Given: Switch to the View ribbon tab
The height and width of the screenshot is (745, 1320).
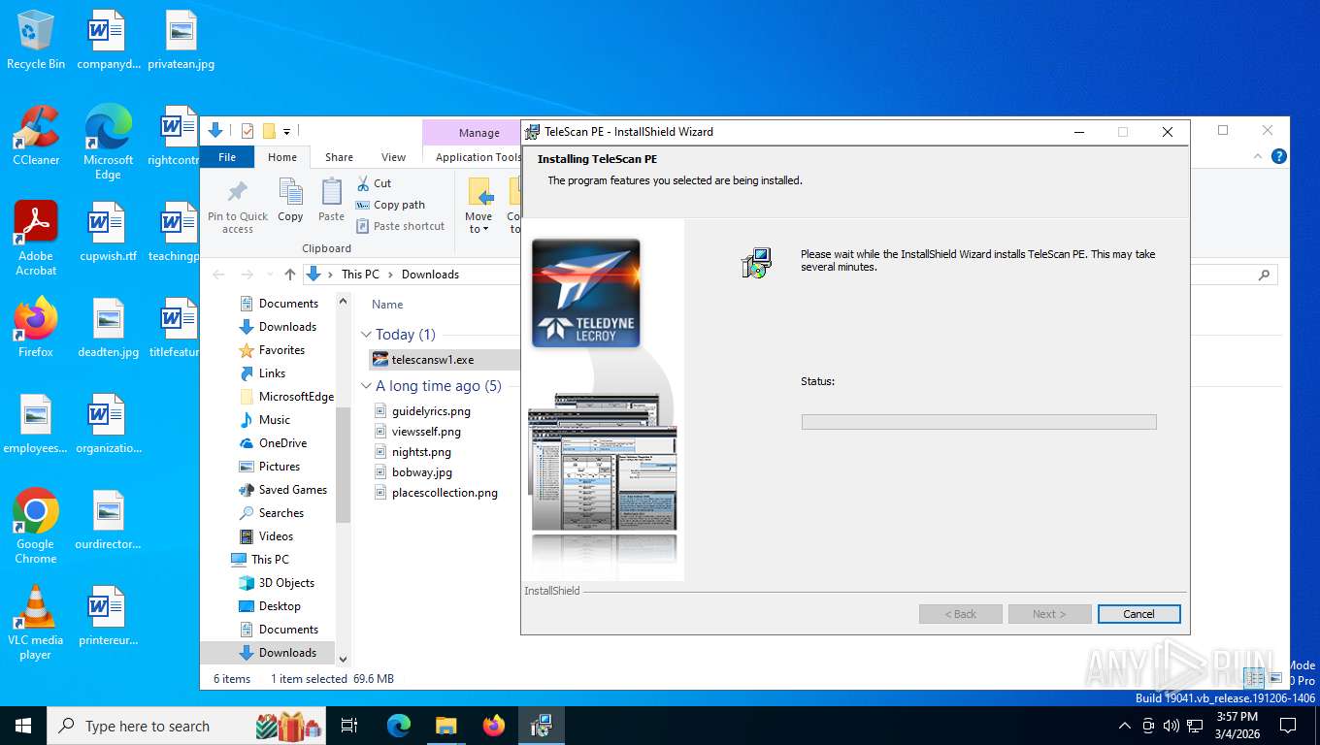Looking at the screenshot, I should pos(393,157).
